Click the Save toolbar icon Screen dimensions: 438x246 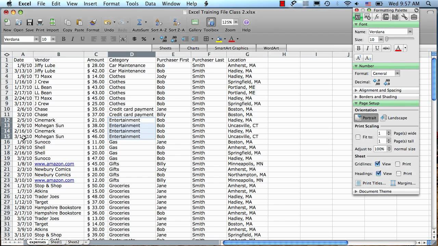point(30,22)
